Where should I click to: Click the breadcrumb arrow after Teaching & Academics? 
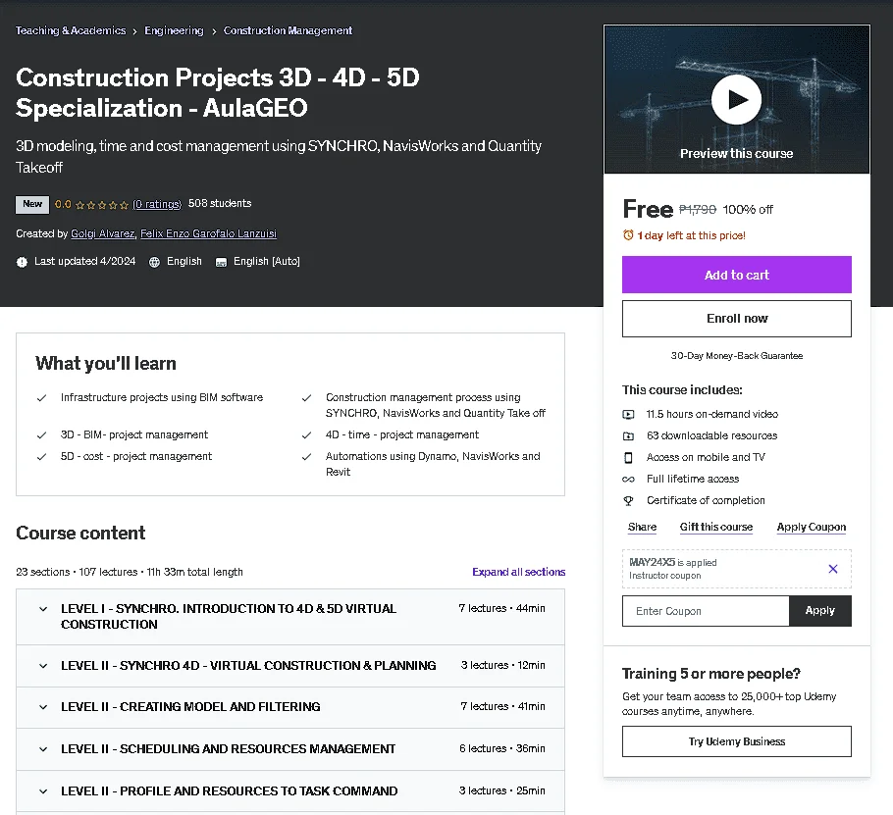(x=135, y=31)
